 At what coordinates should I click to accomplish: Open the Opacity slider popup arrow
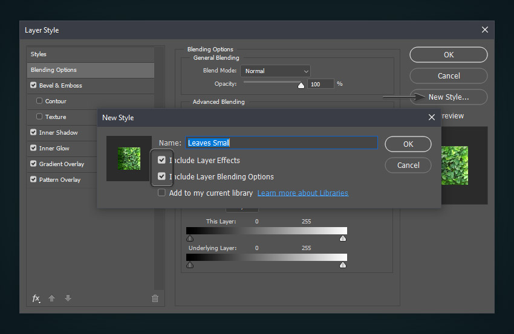[301, 86]
